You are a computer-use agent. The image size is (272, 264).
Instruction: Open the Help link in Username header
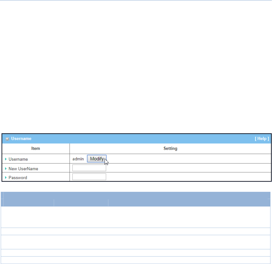pyautogui.click(x=262, y=138)
